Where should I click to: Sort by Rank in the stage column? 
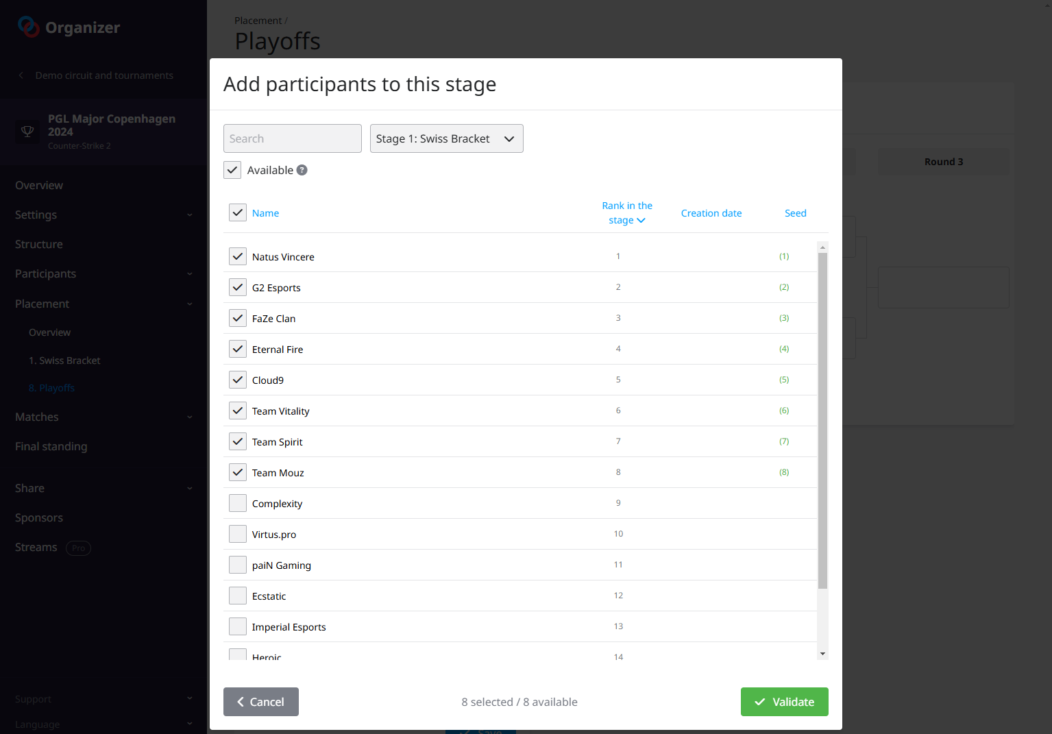click(626, 212)
